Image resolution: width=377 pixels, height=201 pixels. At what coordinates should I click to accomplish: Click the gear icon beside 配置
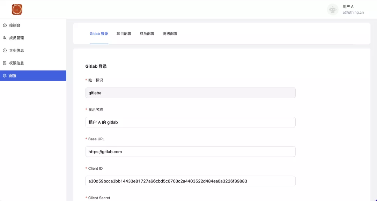[x=5, y=76]
